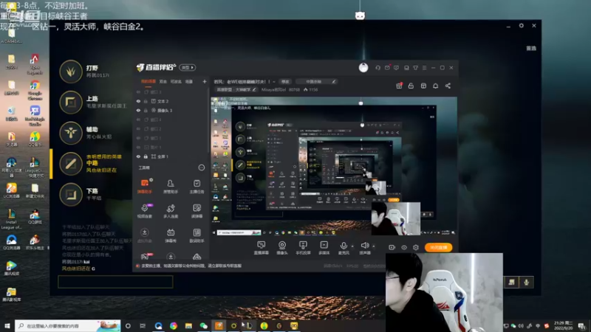Screen dimensions: 591x332
Task: Switch to the fourth scene tab
Action: pyautogui.click(x=189, y=82)
